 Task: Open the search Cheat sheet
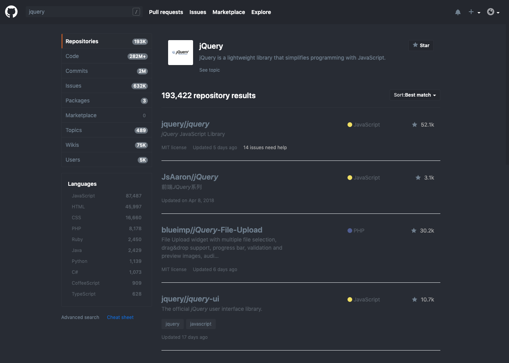(120, 317)
